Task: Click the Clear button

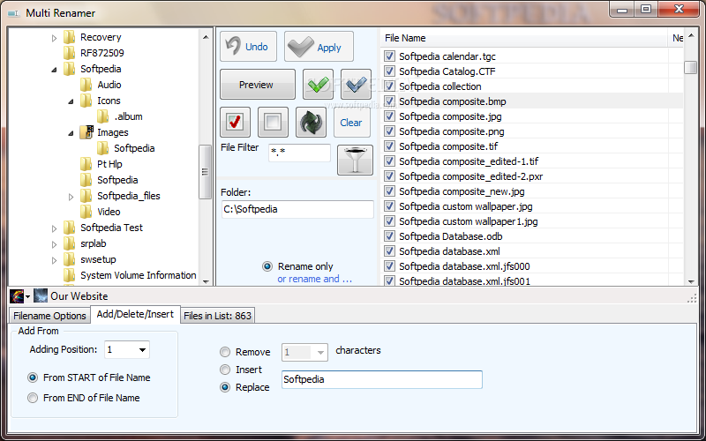Action: click(351, 122)
